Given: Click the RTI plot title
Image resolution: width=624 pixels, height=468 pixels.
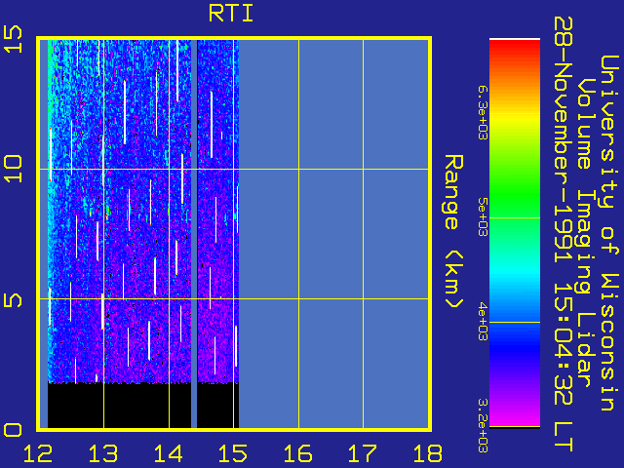Looking at the screenshot, I should pyautogui.click(x=231, y=14).
